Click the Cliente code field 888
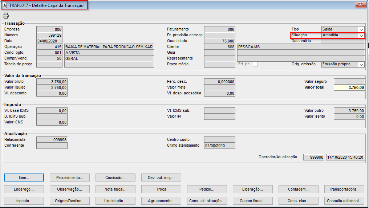 [x=220, y=47]
